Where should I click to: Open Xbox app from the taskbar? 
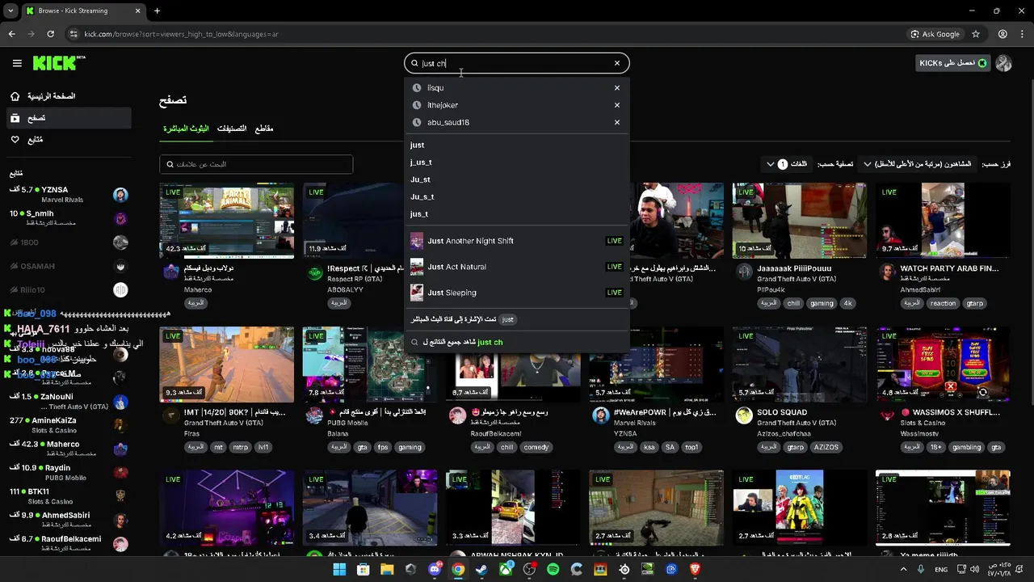[506, 570]
